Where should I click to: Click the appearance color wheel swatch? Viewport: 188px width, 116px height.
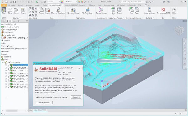[62, 2]
